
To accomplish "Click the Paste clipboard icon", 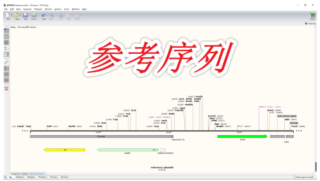I will 77,15.
